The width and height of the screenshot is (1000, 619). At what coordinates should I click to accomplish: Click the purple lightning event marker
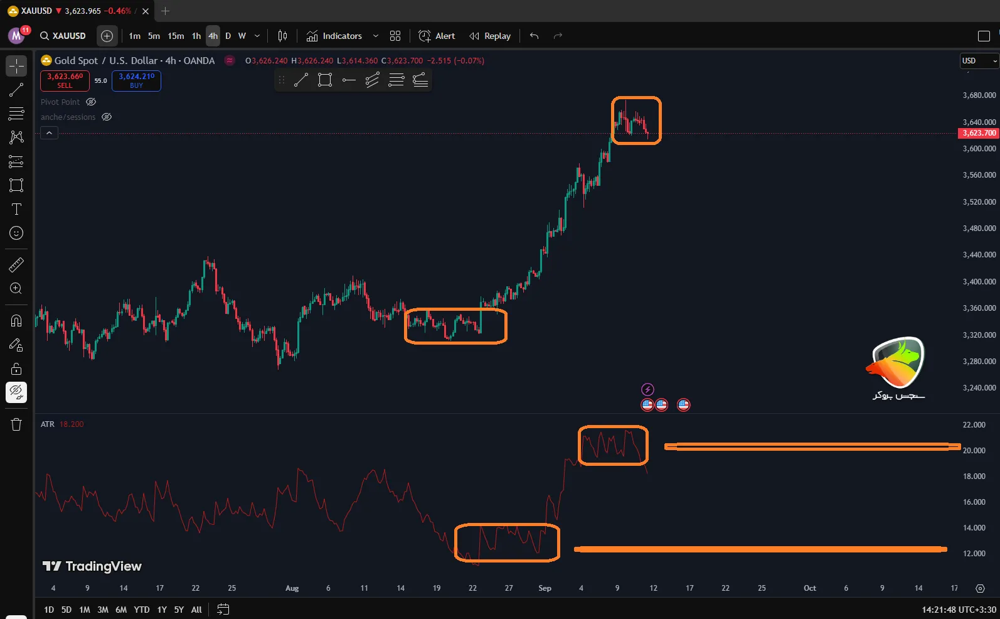pos(647,389)
